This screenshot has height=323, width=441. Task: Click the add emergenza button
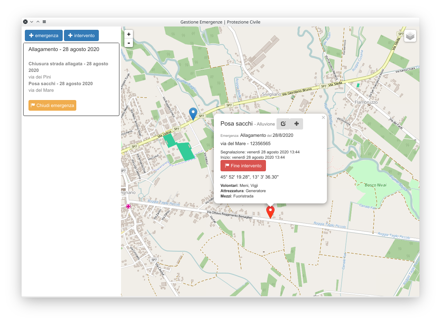point(44,35)
